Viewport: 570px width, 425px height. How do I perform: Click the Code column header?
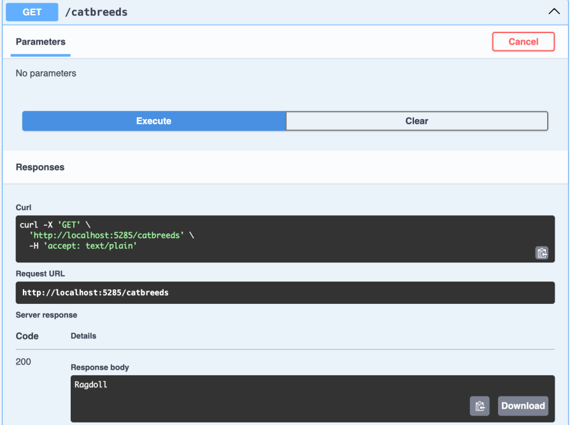(27, 336)
